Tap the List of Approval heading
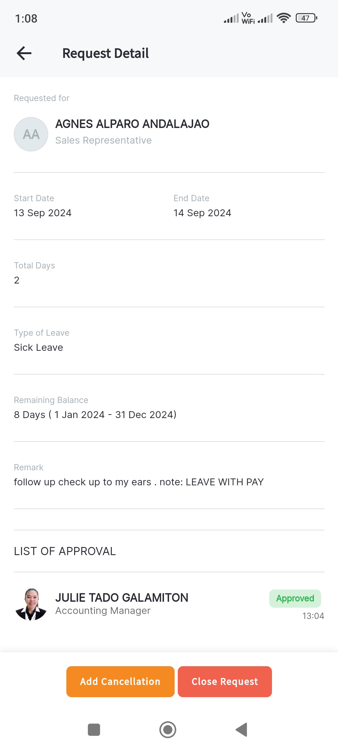This screenshot has height=751, width=338. pyautogui.click(x=65, y=551)
